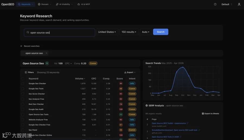Open the Domain menu in top navigation
The height and width of the screenshot is (140, 244).
point(44,4)
